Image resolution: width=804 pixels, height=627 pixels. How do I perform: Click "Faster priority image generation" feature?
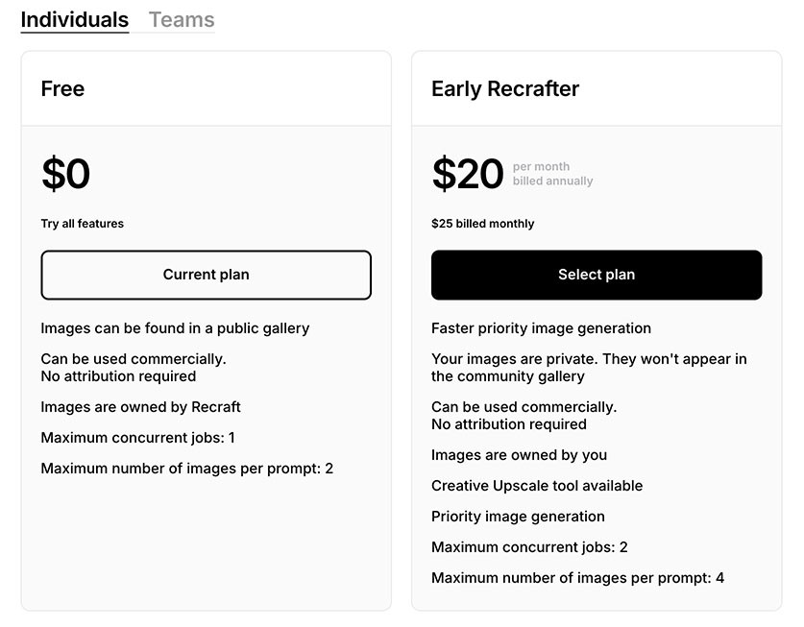pyautogui.click(x=541, y=328)
